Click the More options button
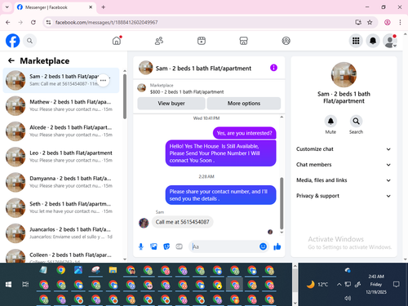The height and width of the screenshot is (306, 408). [244, 104]
